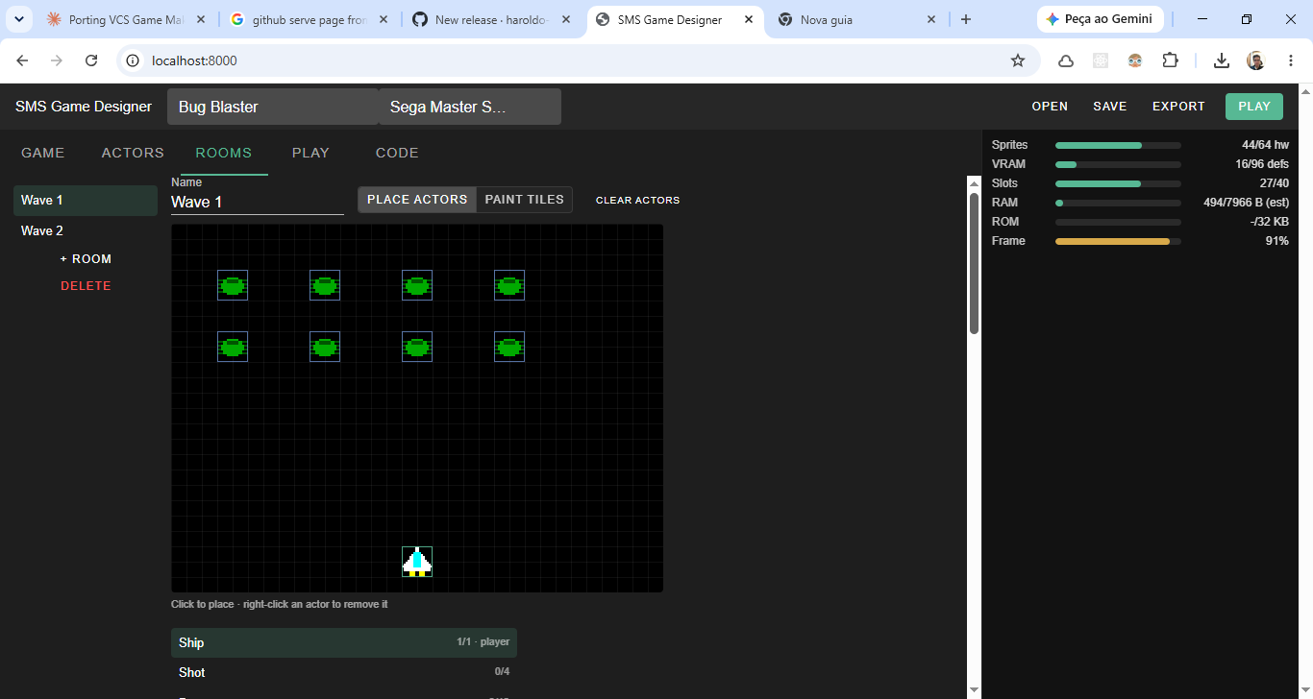Select Wave 2 room in list
Viewport: 1313px width, 699px height.
tap(86, 230)
